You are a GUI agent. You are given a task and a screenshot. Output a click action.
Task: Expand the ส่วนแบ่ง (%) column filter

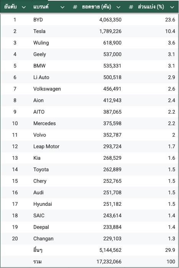pos(172,7)
